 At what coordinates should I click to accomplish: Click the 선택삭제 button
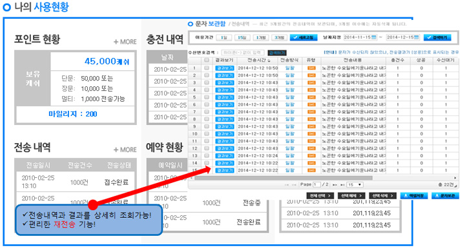[x=382, y=196]
